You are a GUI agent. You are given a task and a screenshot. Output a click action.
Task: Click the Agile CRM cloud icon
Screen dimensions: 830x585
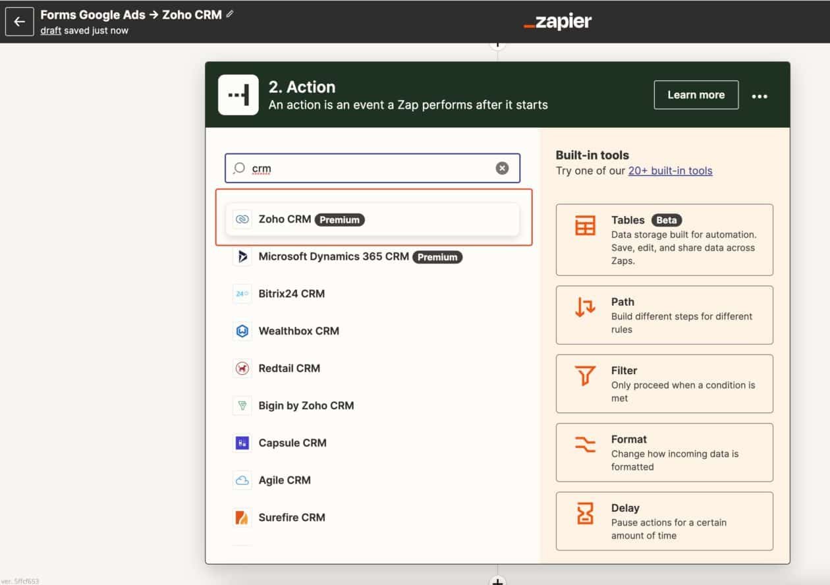[x=242, y=480]
